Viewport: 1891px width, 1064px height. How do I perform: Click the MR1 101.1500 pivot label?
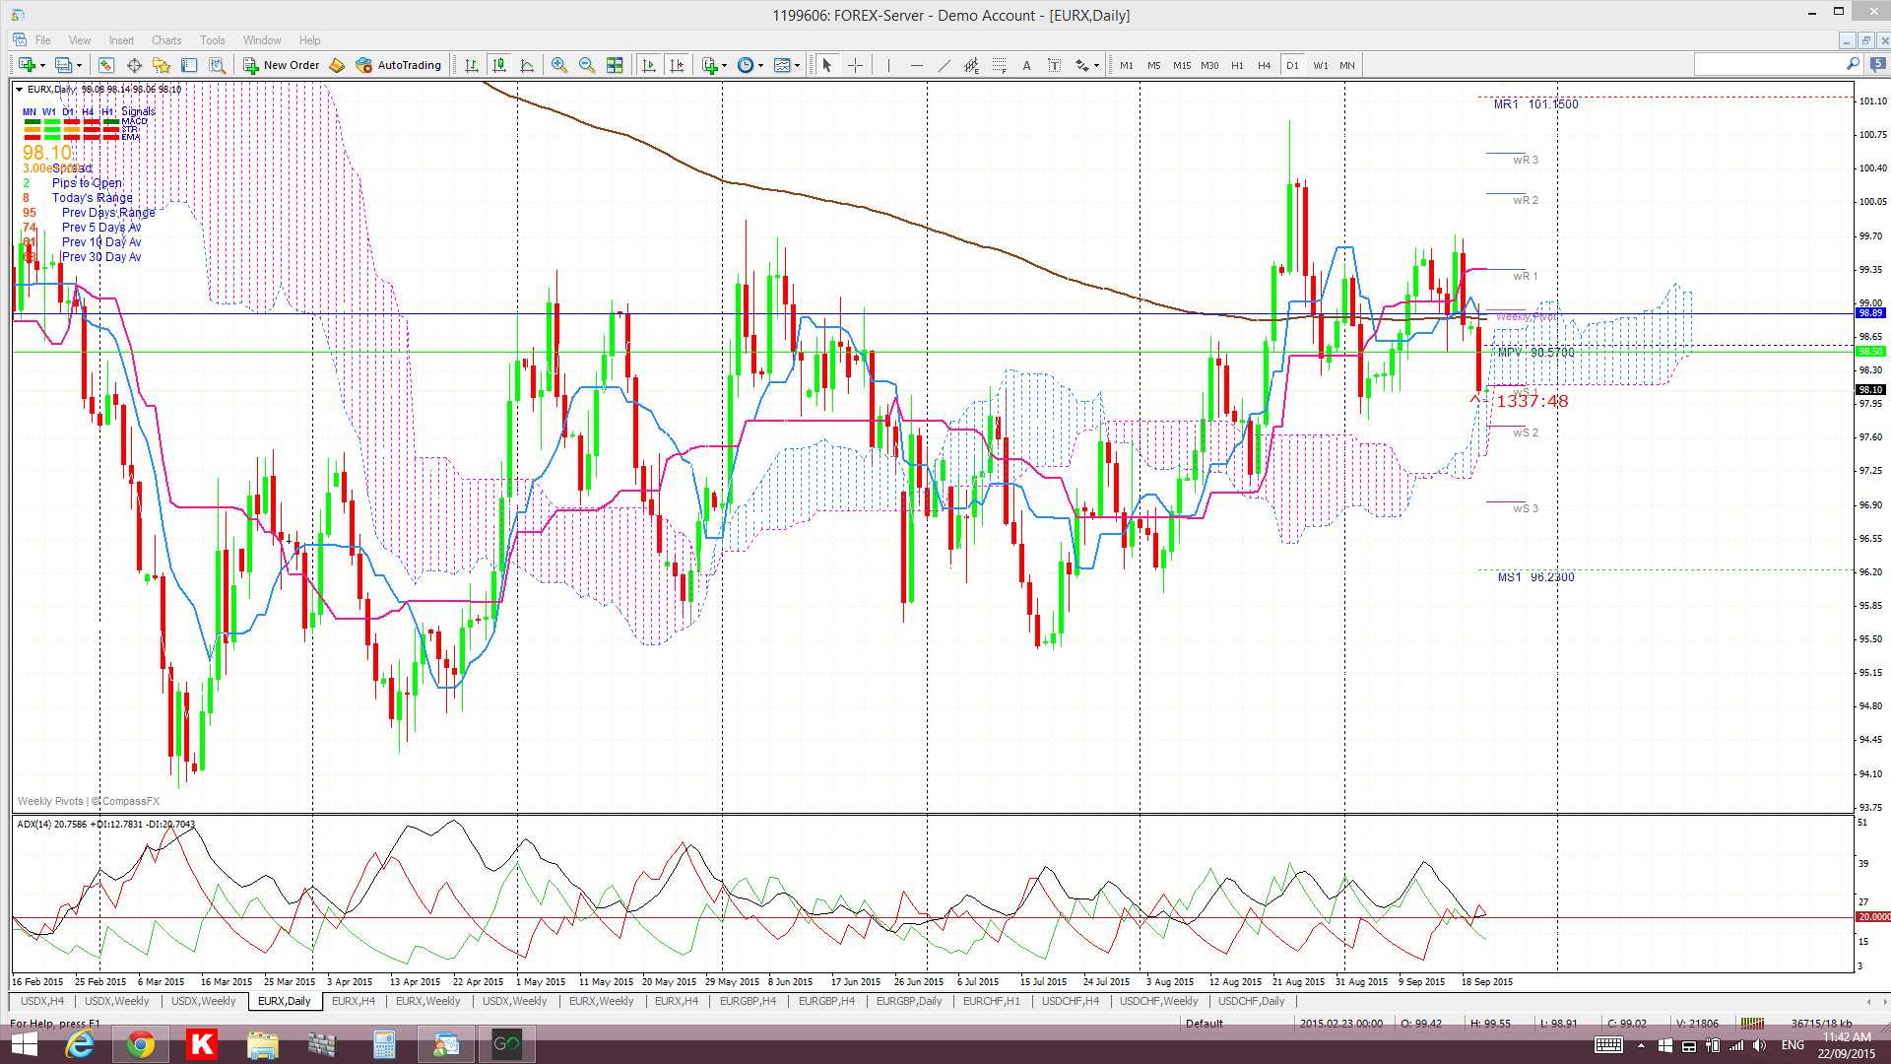click(x=1536, y=104)
